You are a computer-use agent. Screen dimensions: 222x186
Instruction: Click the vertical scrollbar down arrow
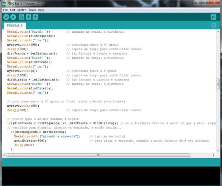click(218, 151)
